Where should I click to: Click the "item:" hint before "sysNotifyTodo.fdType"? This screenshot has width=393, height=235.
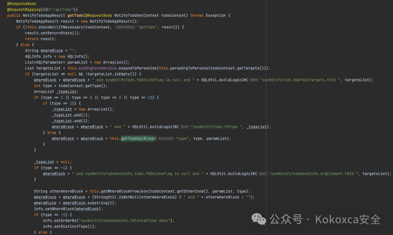[185, 127]
